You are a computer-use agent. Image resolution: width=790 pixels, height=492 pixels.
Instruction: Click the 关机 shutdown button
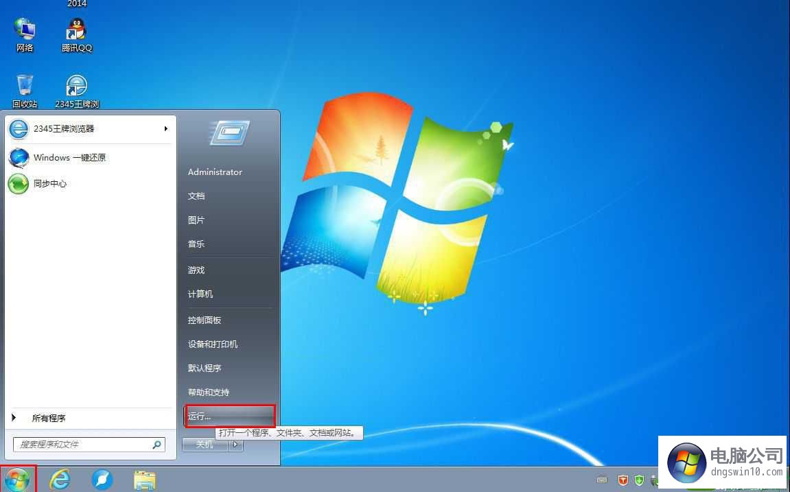pos(205,445)
